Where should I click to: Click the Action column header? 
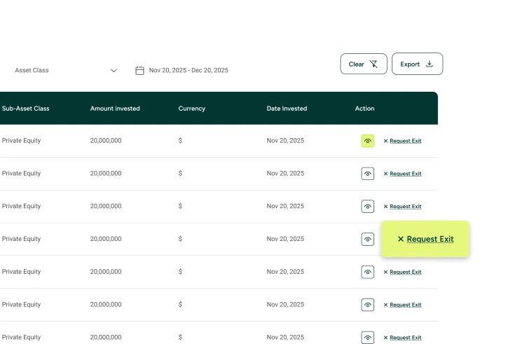[364, 109]
